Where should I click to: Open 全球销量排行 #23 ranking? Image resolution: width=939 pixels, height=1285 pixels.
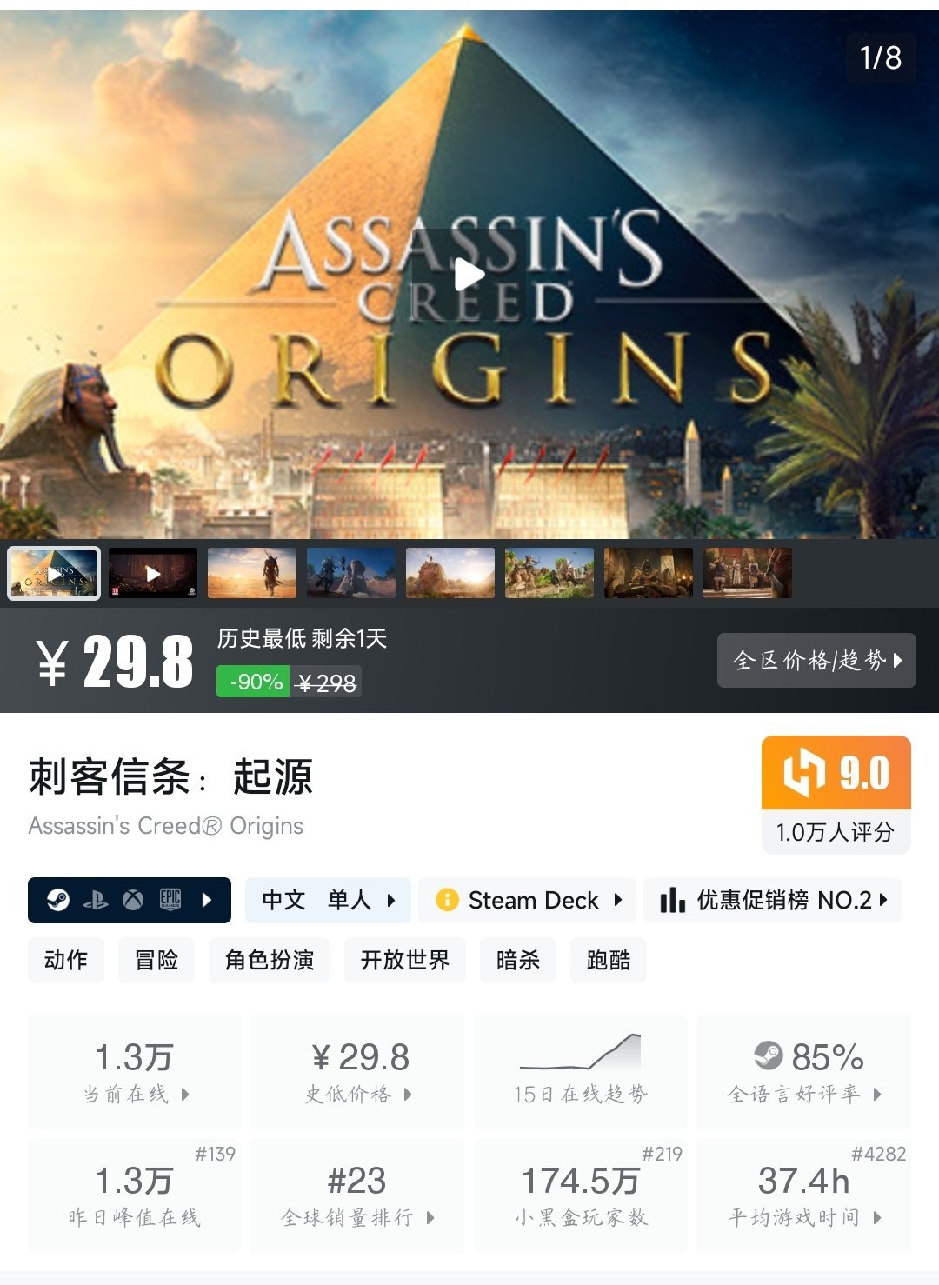click(357, 1196)
